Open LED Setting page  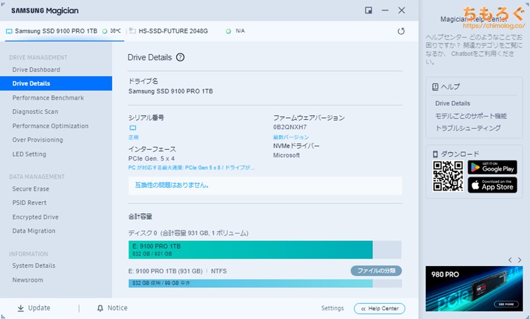[x=29, y=154]
